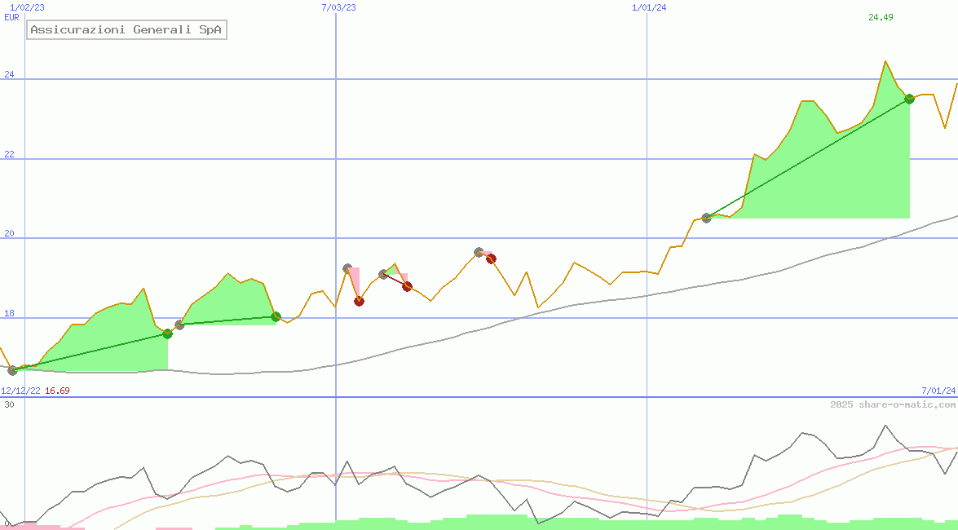Select the 1/01/24 date marker label
This screenshot has width=958, height=530.
click(649, 7)
